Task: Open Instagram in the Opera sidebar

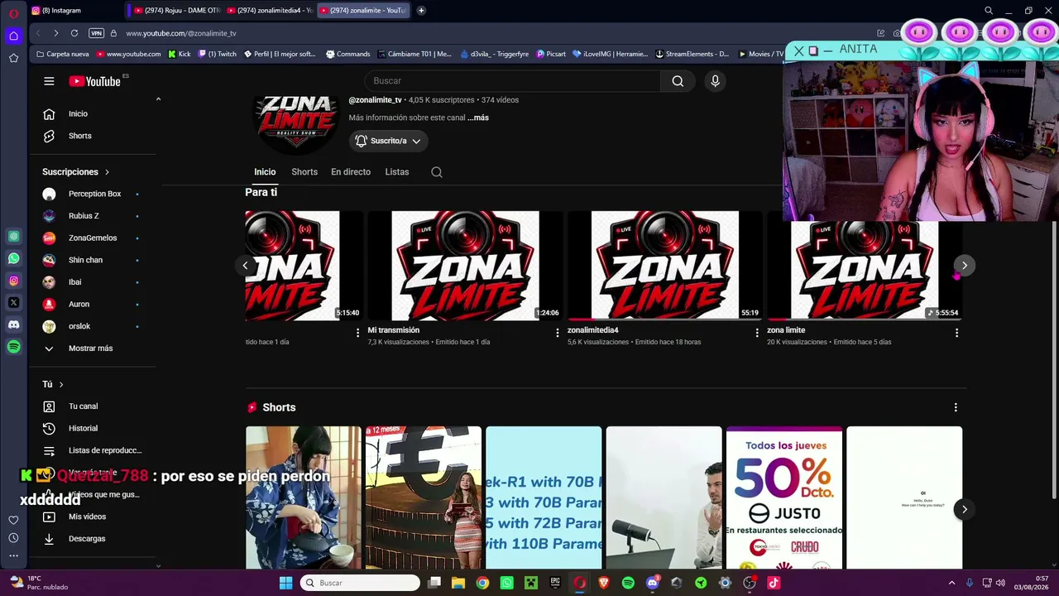Action: [13, 281]
